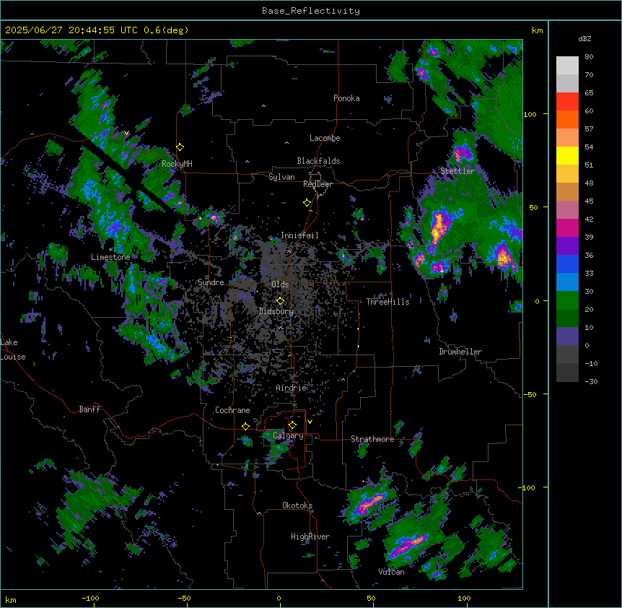Click the asterisk marker above the Limestone label
The width and height of the screenshot is (622, 608).
[x=110, y=250]
